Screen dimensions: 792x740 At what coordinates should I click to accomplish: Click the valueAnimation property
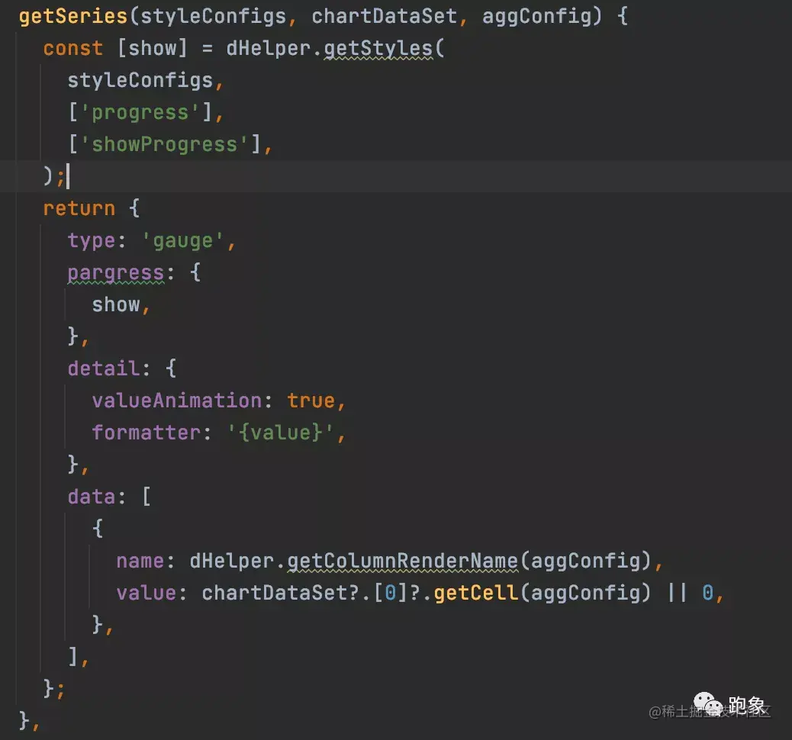click(176, 401)
